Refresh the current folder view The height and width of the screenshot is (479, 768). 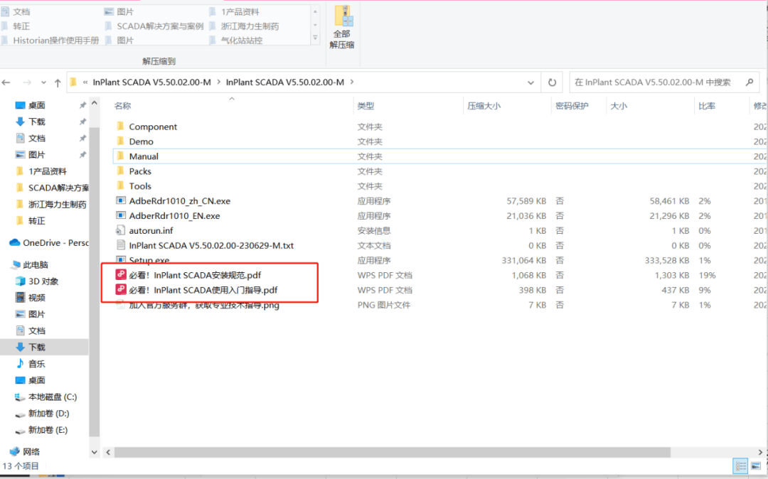(552, 82)
